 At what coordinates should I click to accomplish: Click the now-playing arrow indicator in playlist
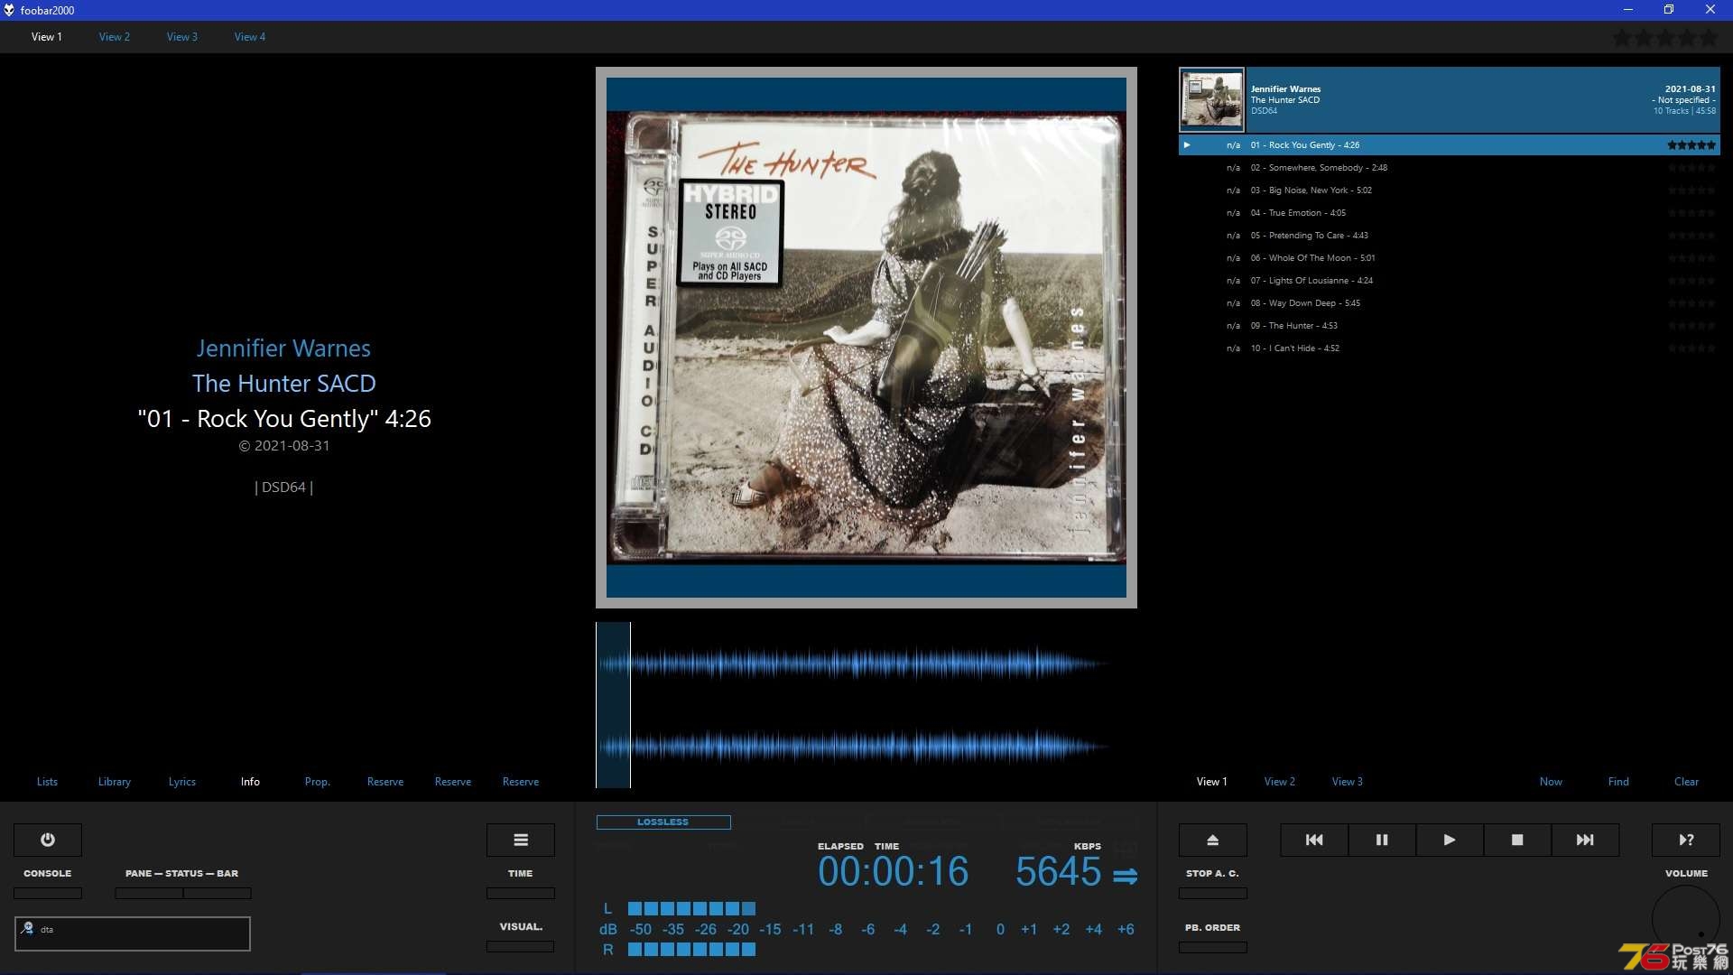(x=1187, y=145)
